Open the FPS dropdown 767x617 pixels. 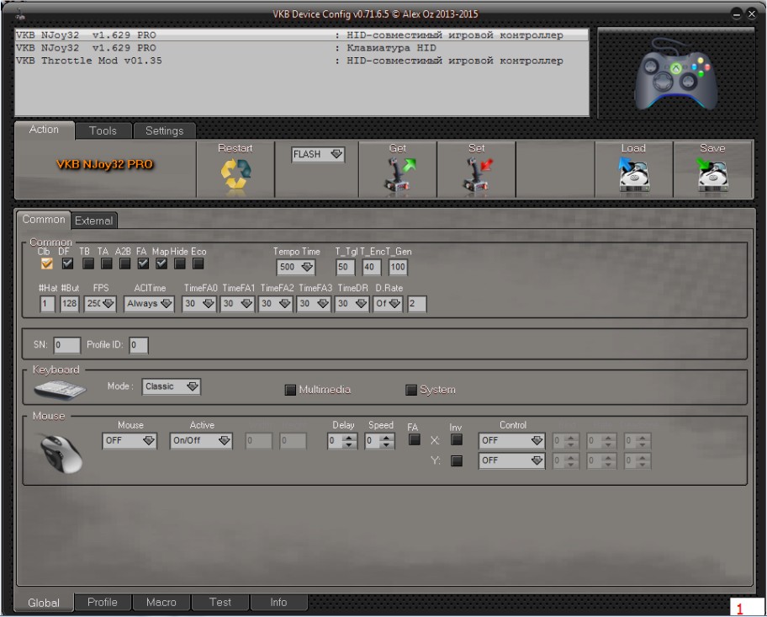click(100, 304)
